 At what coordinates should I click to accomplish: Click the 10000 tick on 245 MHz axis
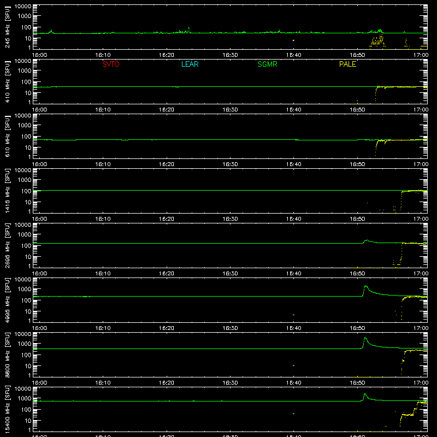tap(23, 7)
